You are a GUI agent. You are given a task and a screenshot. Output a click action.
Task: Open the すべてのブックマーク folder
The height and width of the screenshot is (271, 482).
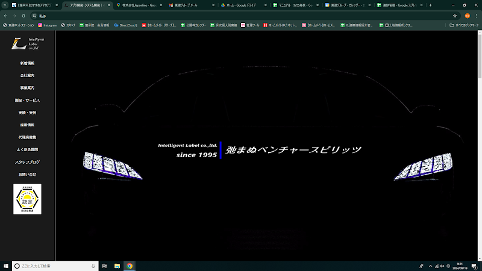(464, 25)
